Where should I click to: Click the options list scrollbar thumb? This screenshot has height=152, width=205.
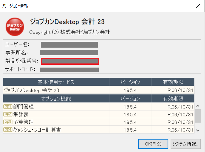(x=198, y=116)
